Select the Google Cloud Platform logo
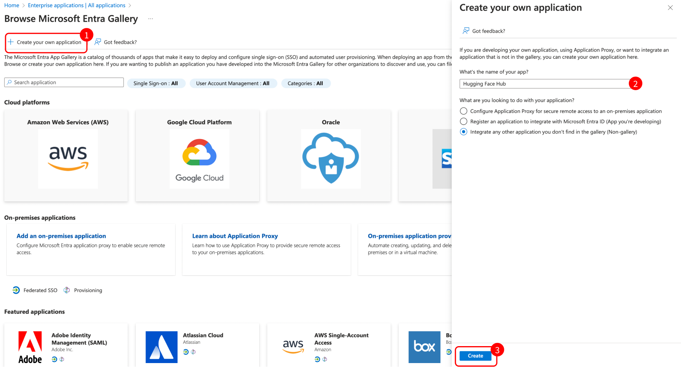The height and width of the screenshot is (367, 681). click(x=199, y=159)
